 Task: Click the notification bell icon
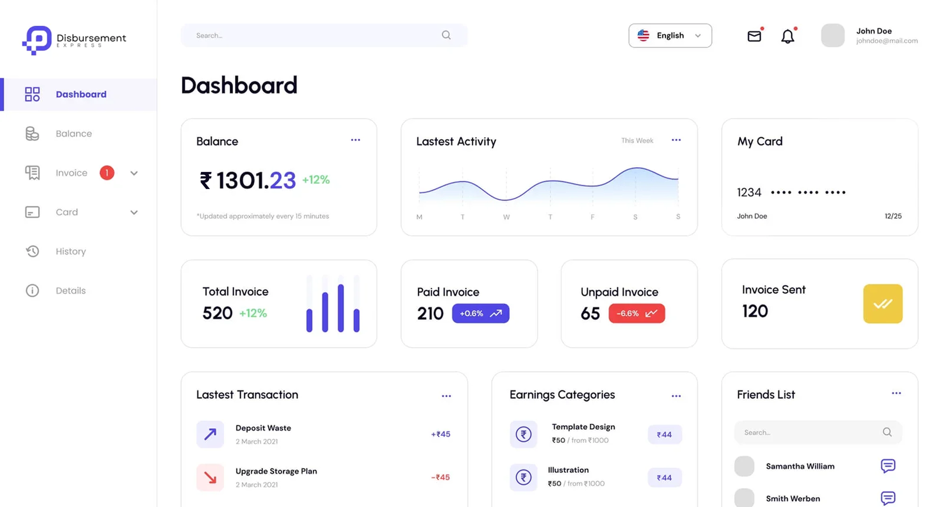[787, 37]
